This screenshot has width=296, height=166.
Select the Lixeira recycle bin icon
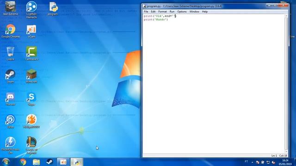click(x=10, y=53)
